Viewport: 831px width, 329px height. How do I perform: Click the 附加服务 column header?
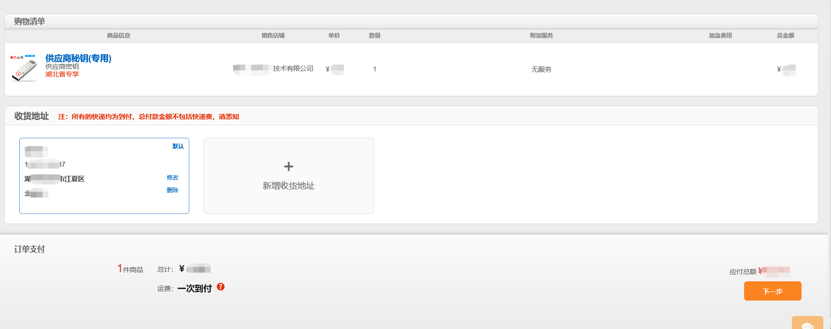point(541,36)
